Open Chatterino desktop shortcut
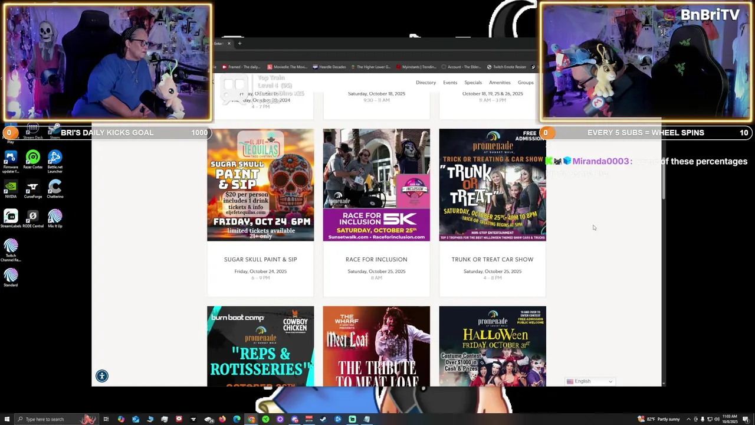755x425 pixels. pyautogui.click(x=55, y=189)
